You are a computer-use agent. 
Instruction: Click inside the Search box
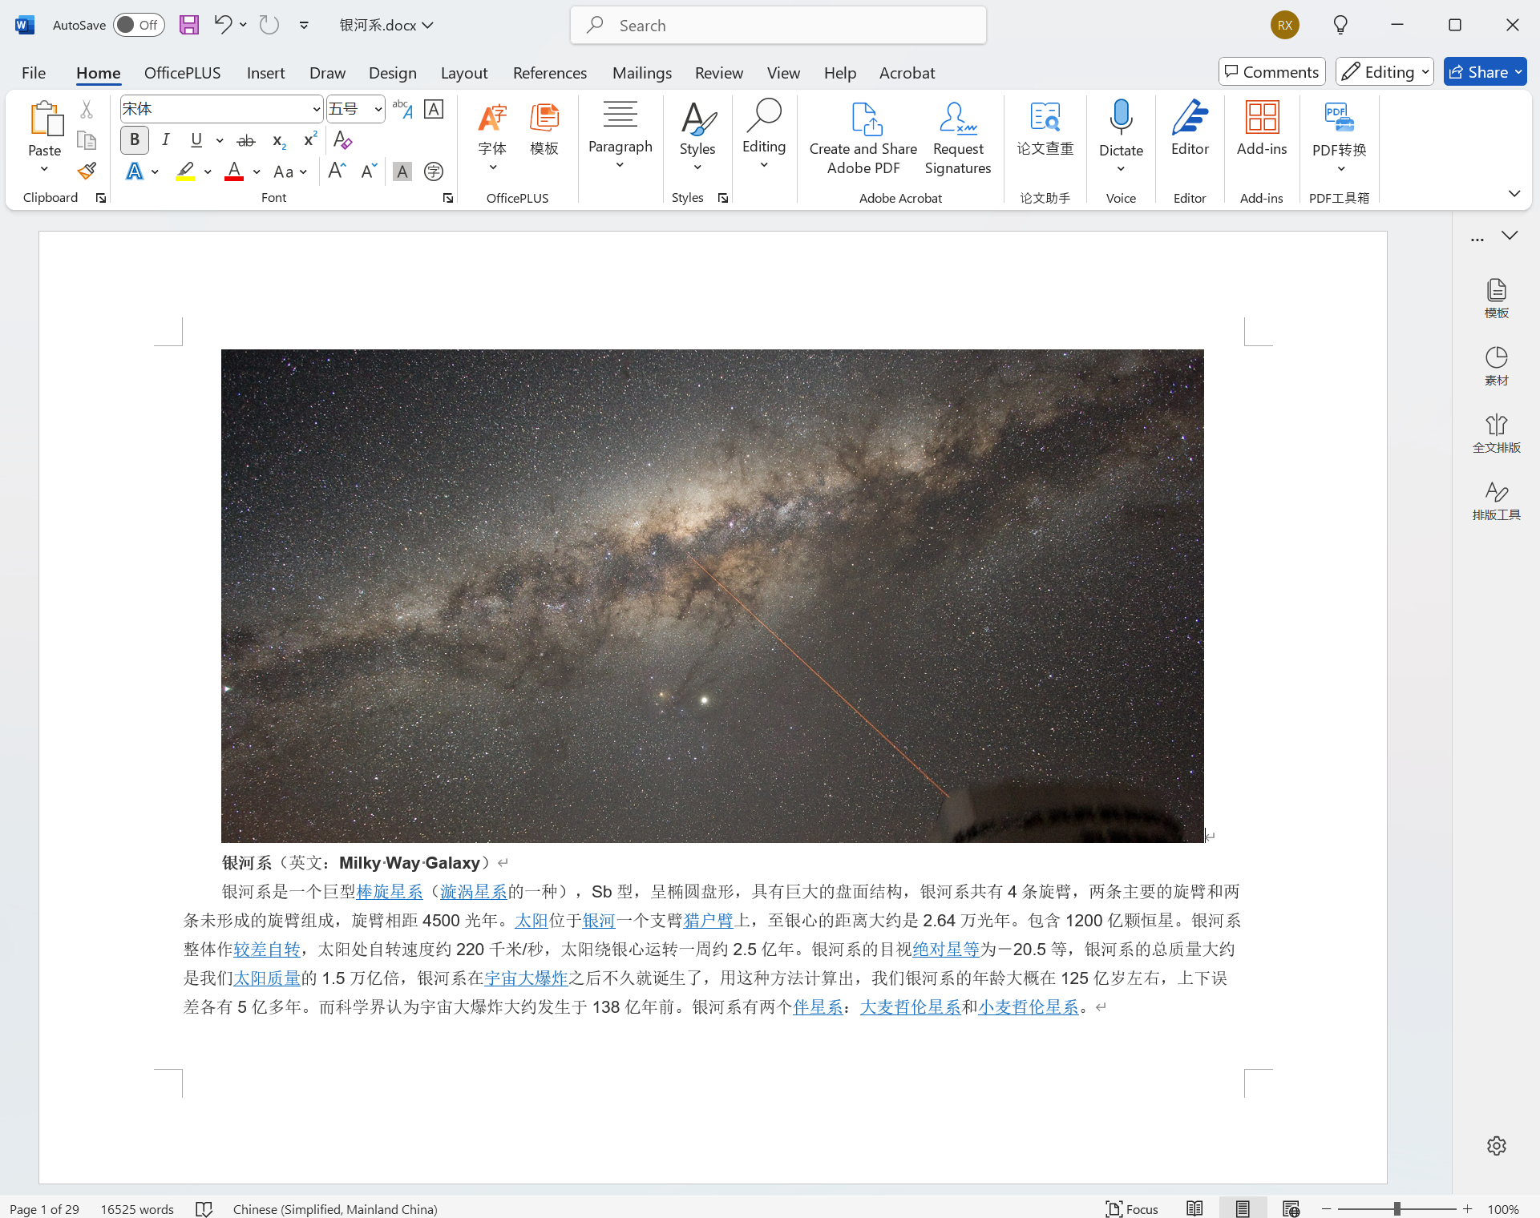tap(778, 25)
